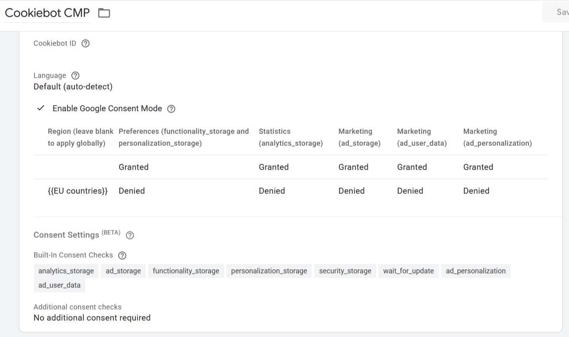The image size is (569, 337).
Task: Click Granted under the Statistics column
Action: tap(274, 167)
